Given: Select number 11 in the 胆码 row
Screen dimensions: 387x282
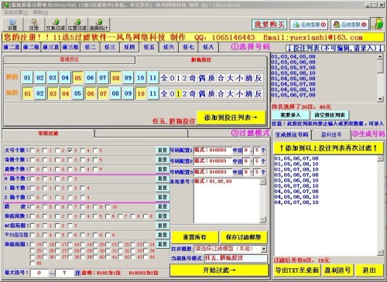Looking at the screenshot, I should click(153, 78).
